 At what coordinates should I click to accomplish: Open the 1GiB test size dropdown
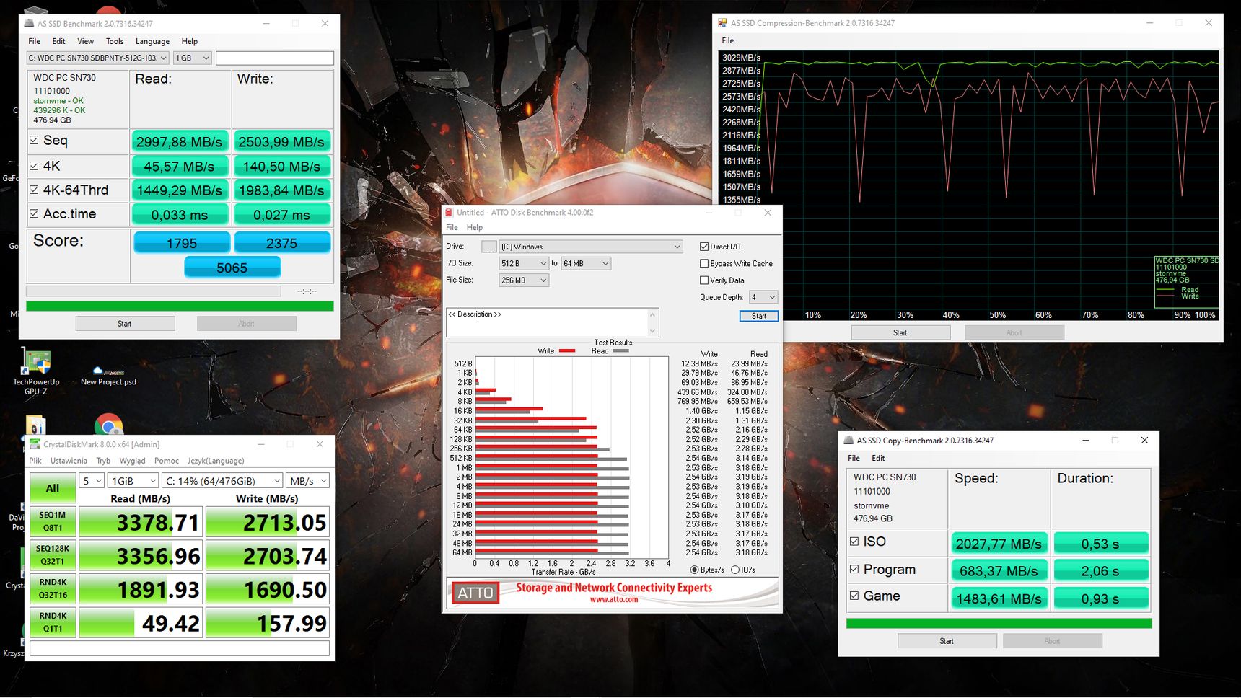[133, 481]
